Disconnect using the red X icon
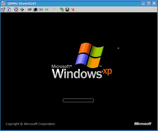Image resolution: width=158 pixels, height=131 pixels. tap(73, 10)
